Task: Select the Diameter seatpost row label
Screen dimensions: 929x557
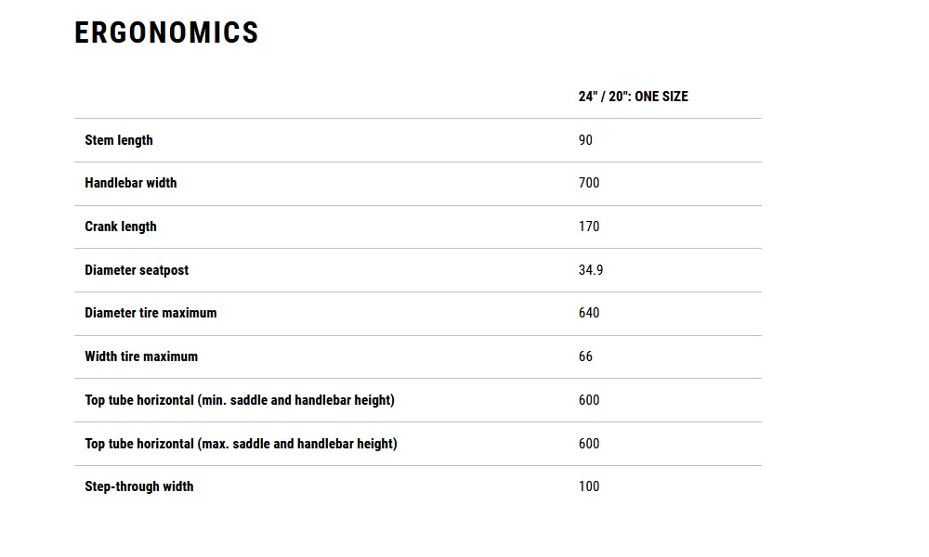Action: 137,270
